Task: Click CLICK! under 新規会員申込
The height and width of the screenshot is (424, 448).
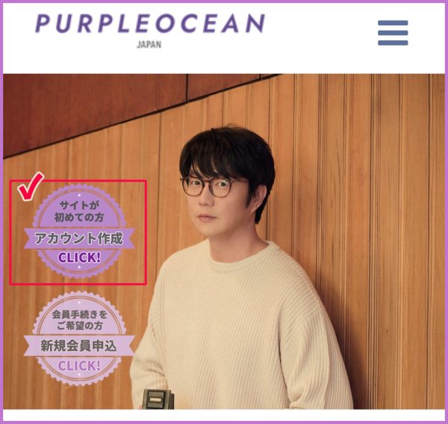Action: point(79,366)
